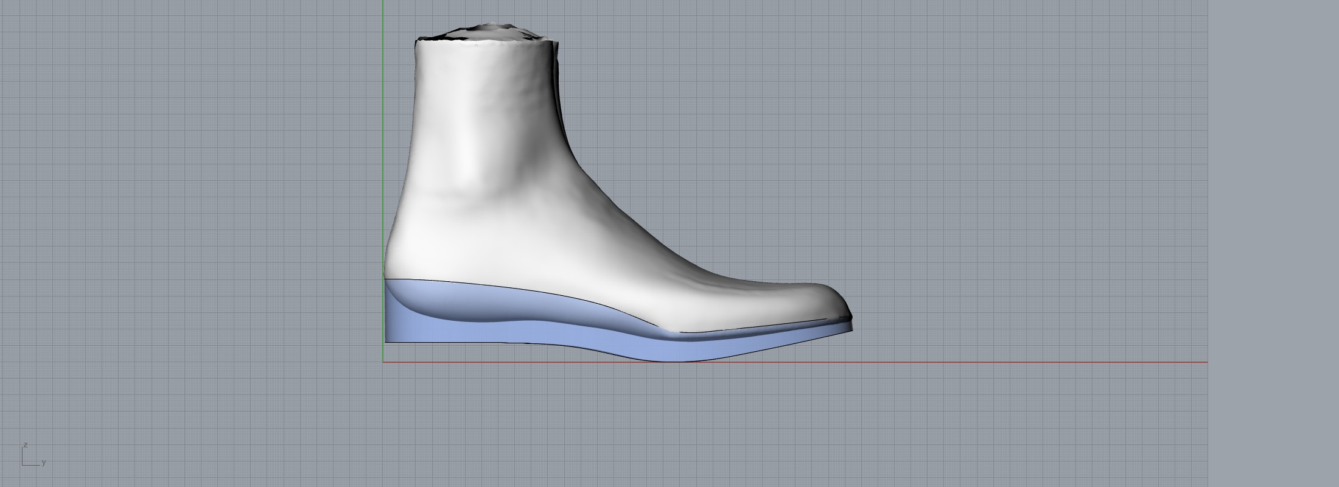The height and width of the screenshot is (487, 1339).
Task: Click the right end of the red axis line
Action: (x=1205, y=362)
